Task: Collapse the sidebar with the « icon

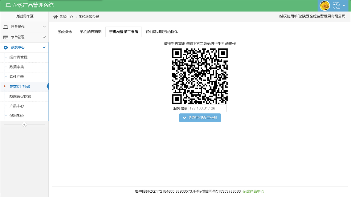Action: pos(24,124)
